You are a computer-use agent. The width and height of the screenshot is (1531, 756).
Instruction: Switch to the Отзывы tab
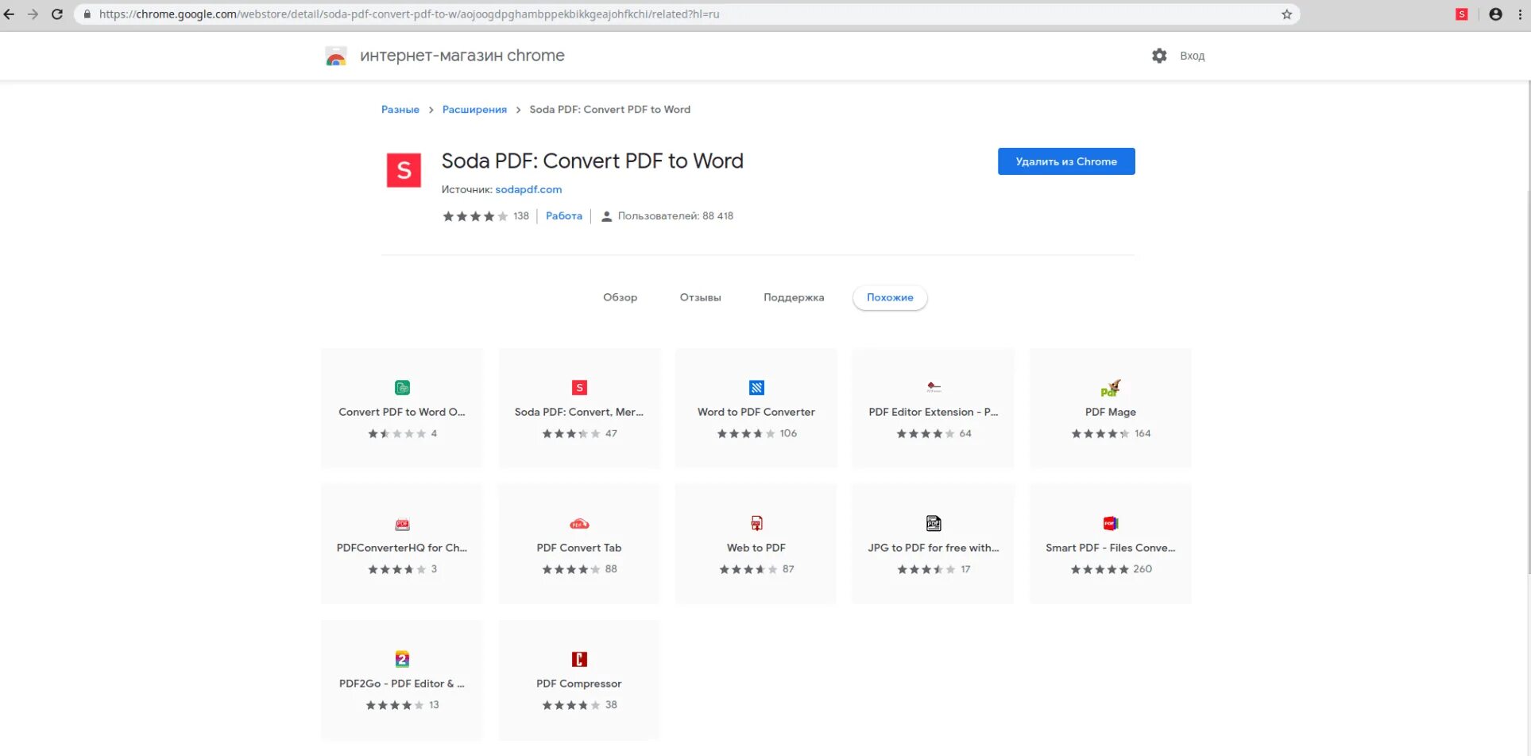pos(700,297)
